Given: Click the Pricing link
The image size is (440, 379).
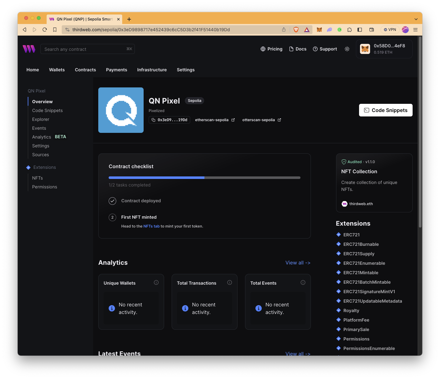Looking at the screenshot, I should click(271, 49).
